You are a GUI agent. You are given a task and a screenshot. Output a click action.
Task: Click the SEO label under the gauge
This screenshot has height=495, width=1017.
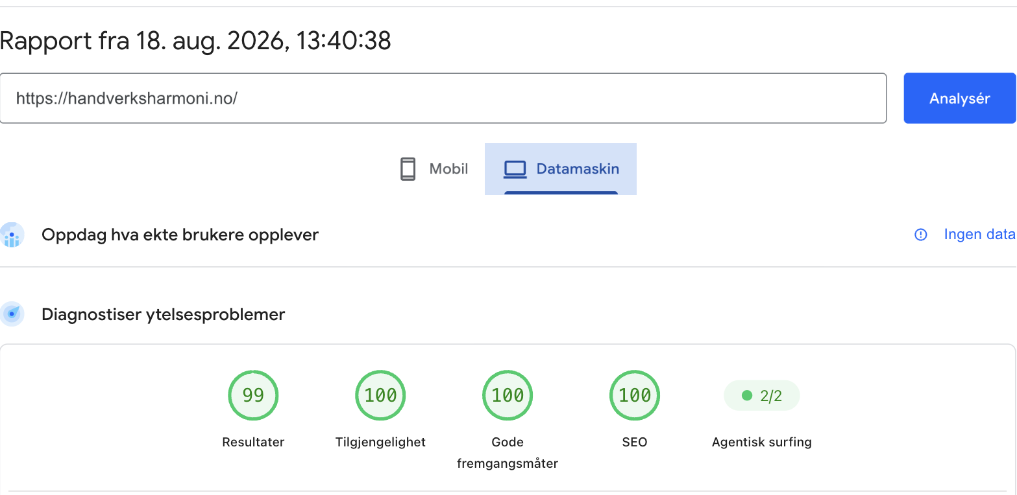[635, 443]
